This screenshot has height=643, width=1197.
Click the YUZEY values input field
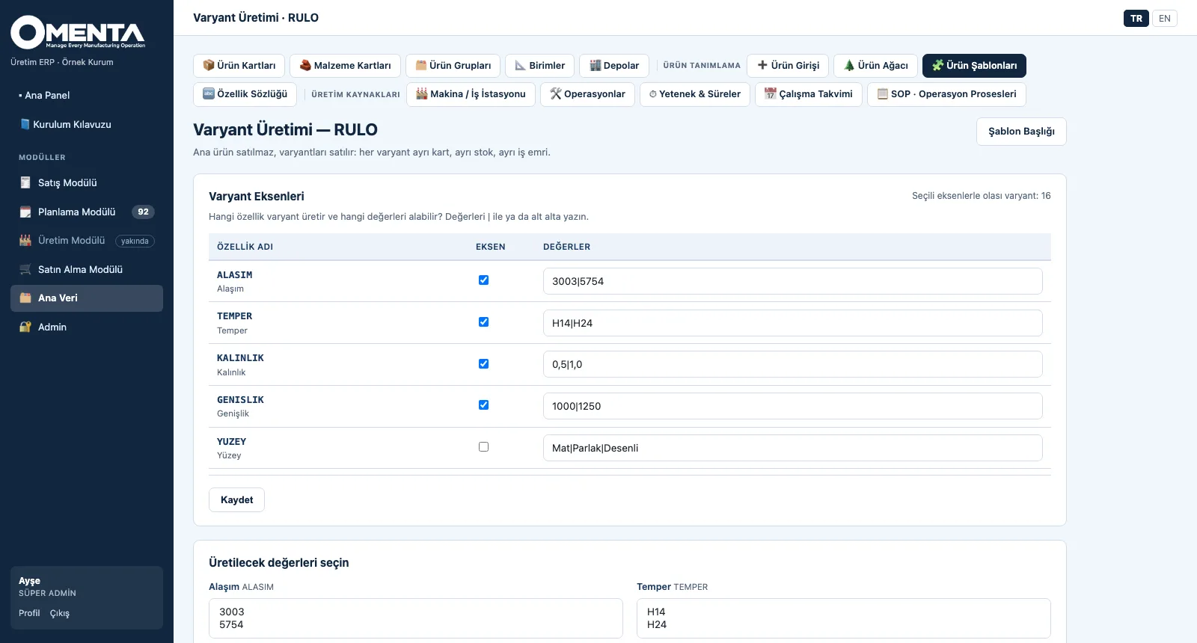pyautogui.click(x=793, y=448)
